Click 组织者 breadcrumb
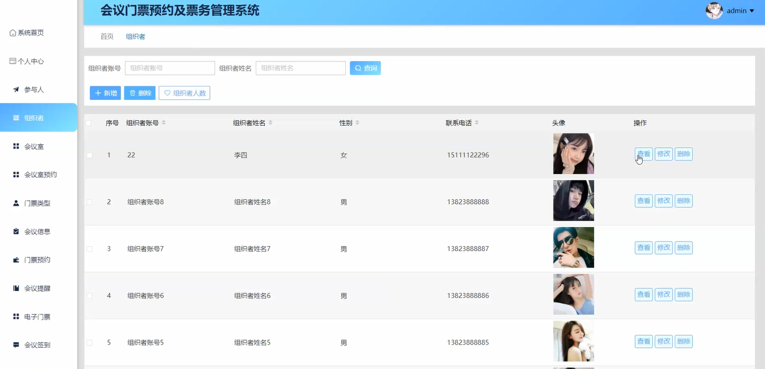Screen dimensions: 765x369 coord(136,37)
